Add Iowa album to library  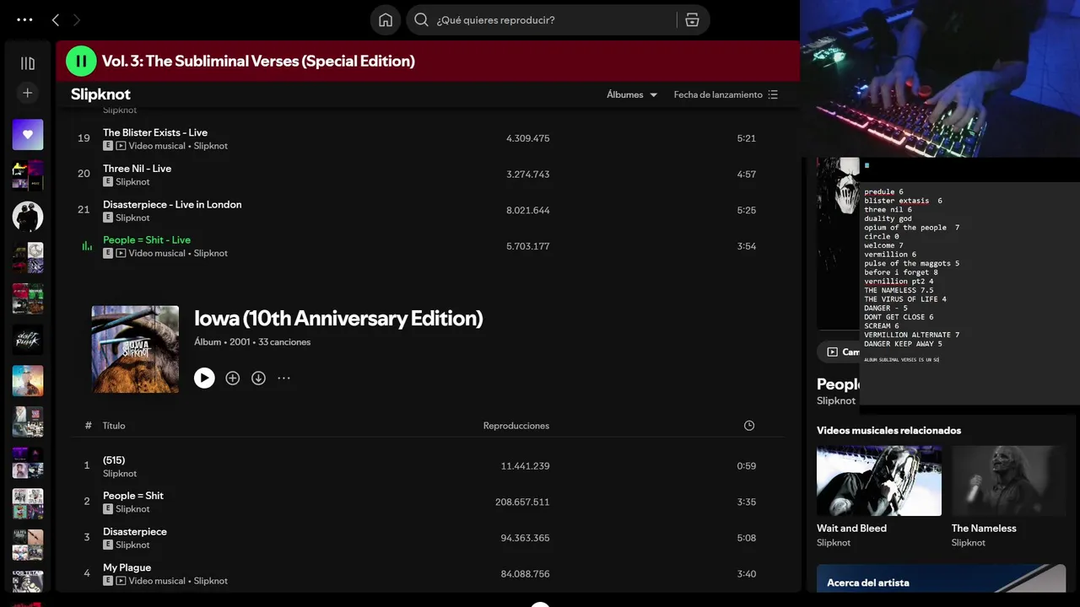pos(233,379)
